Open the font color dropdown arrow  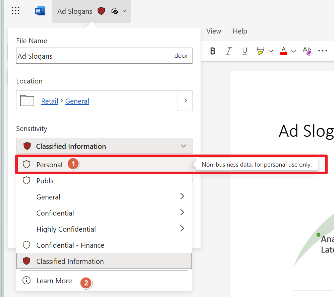click(x=293, y=51)
